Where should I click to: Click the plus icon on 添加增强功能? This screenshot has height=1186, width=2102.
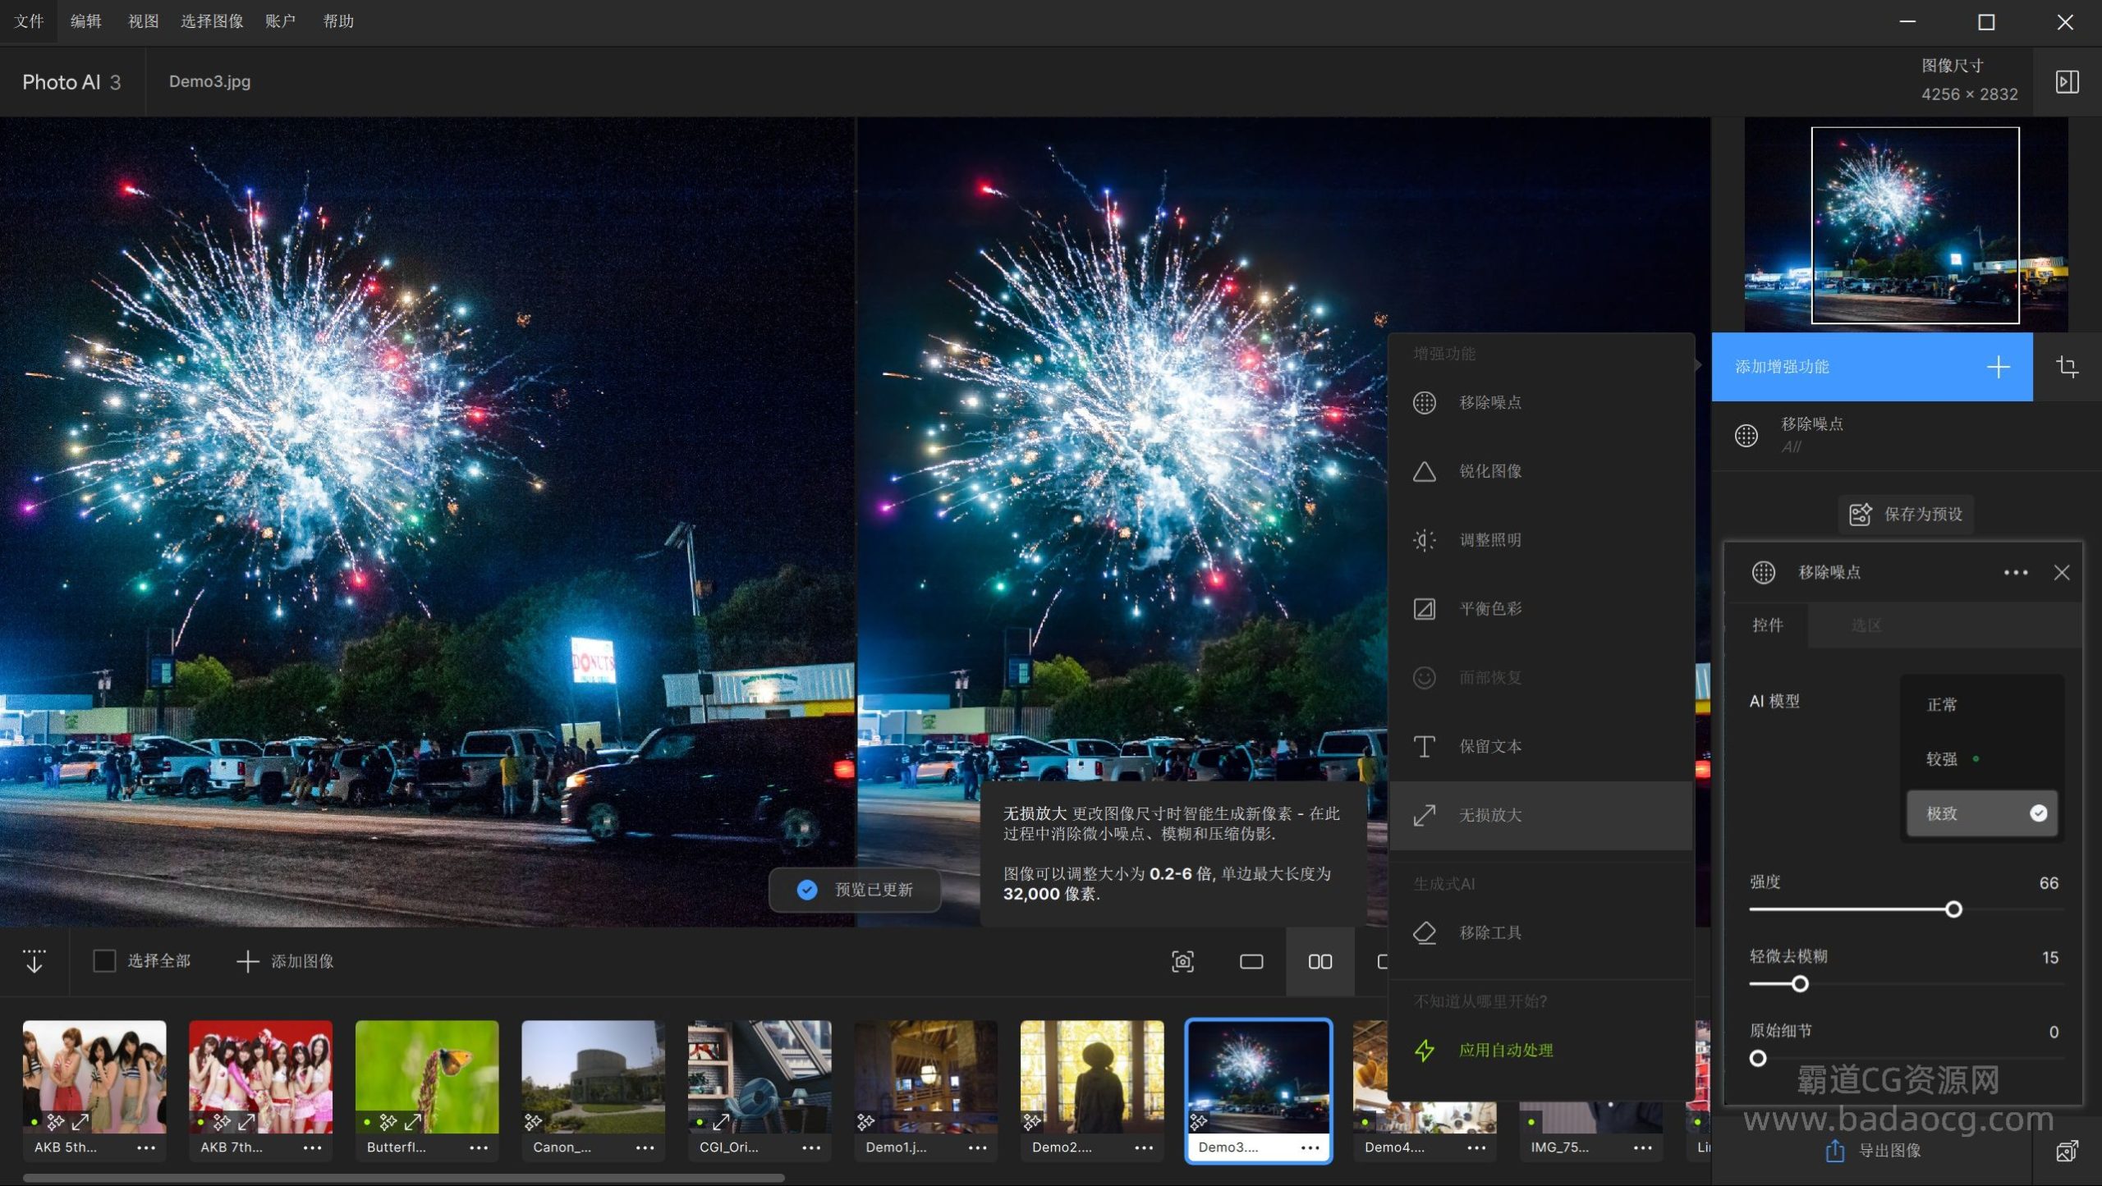pos(1998,366)
